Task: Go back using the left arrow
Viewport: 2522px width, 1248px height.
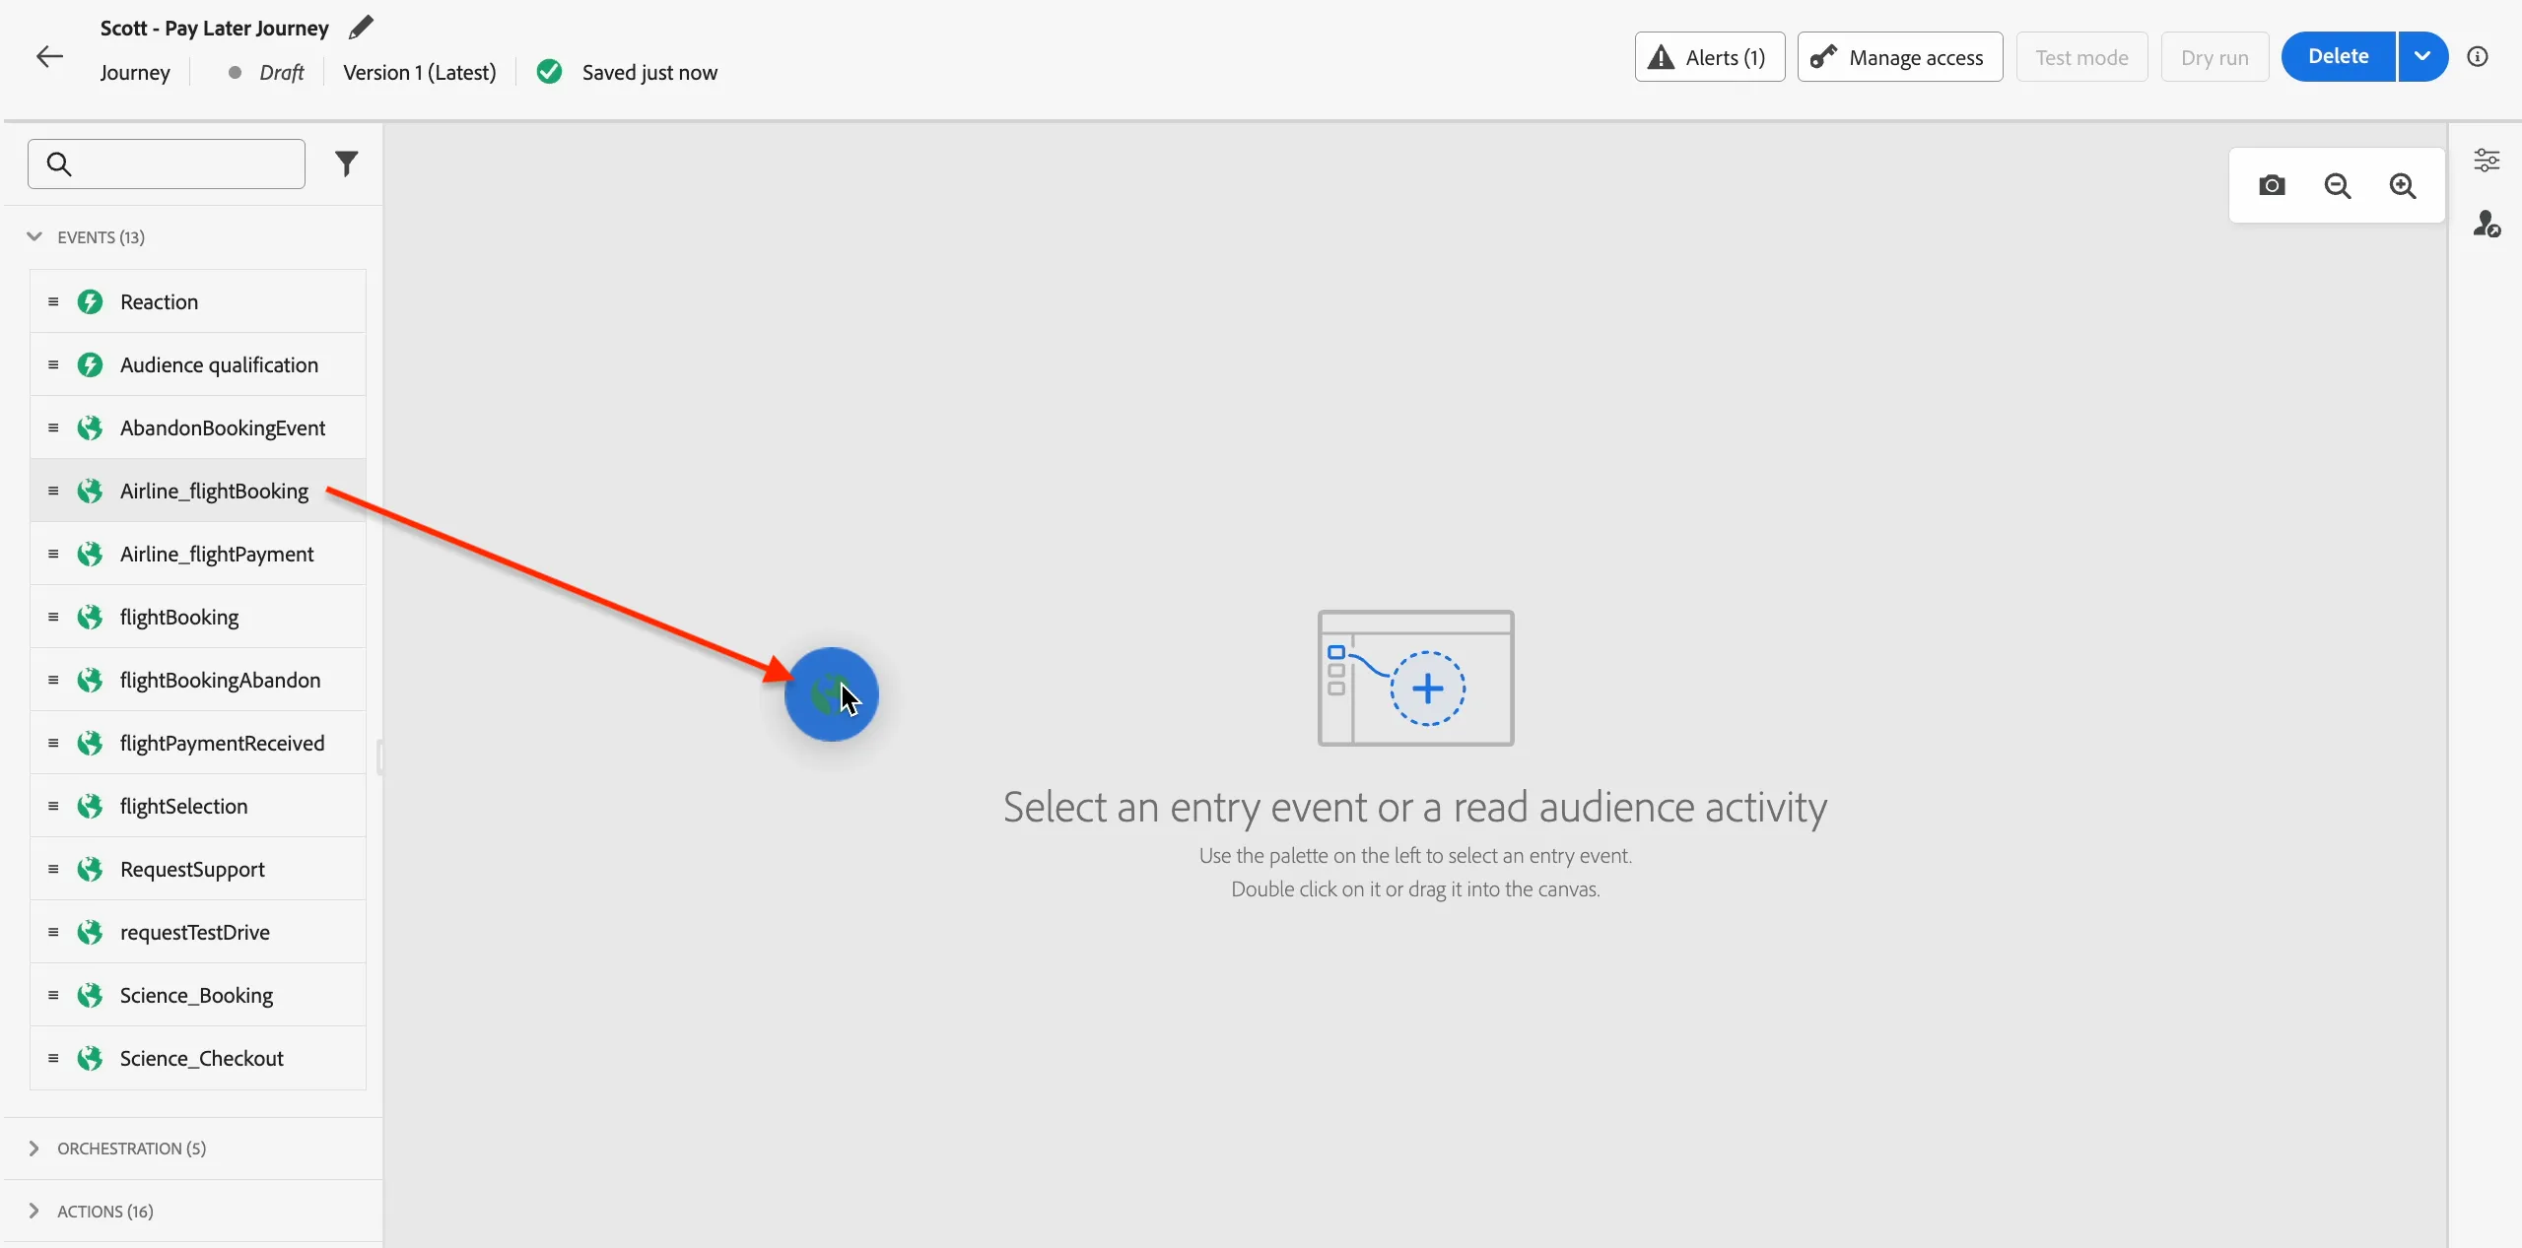Action: (x=49, y=57)
